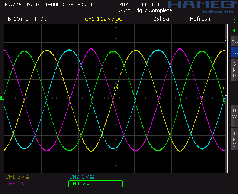Click the TB: 20 ms timebase readout
Viewport: 238px width, 194px height.
16,19
